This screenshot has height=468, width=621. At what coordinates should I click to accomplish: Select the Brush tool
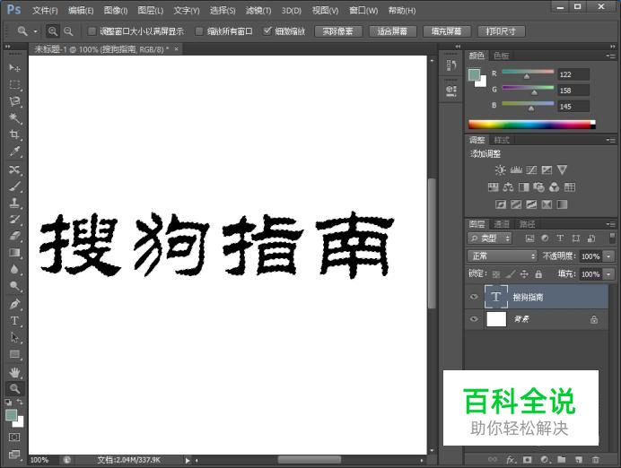point(14,186)
